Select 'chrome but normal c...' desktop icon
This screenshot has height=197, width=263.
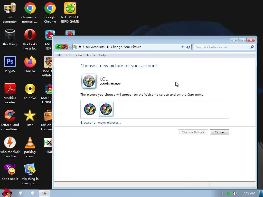point(30,13)
